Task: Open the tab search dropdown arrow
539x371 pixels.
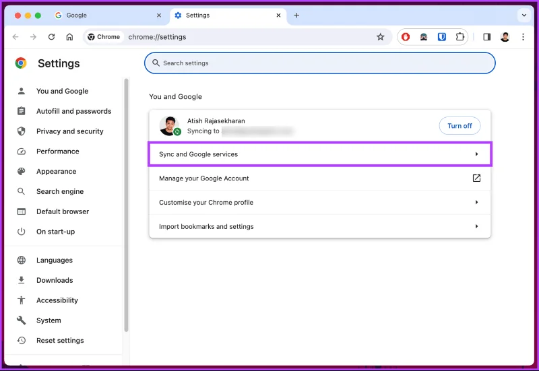Action: tap(524, 15)
